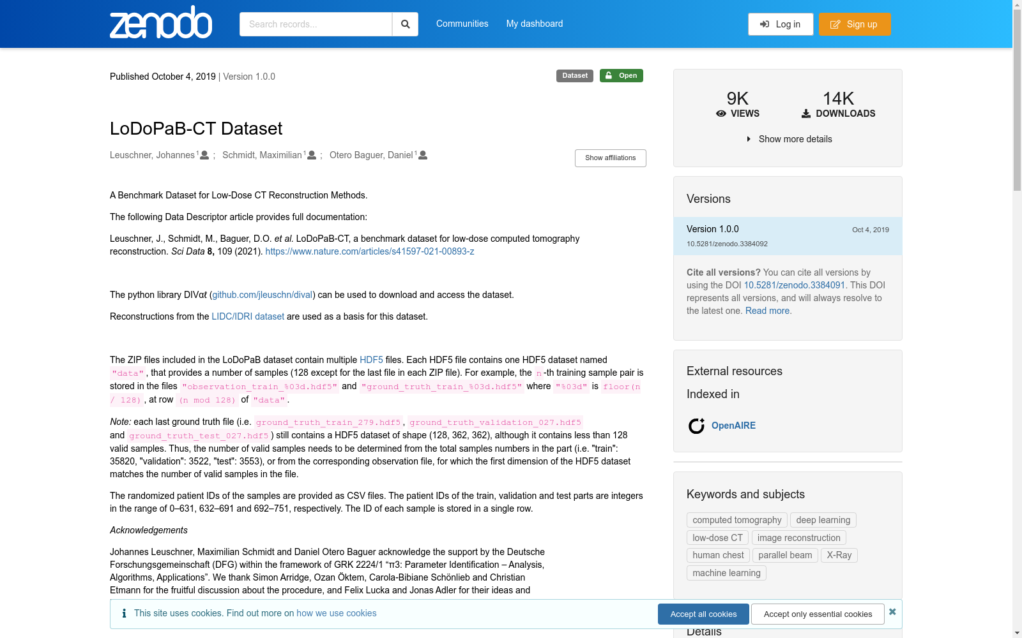The image size is (1022, 638).
Task: Click the version DOI 10.5281/zenodo.3384092 text
Action: tap(727, 244)
